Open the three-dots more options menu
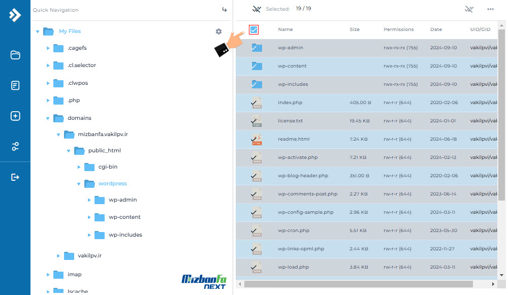The image size is (508, 295). 491,9
